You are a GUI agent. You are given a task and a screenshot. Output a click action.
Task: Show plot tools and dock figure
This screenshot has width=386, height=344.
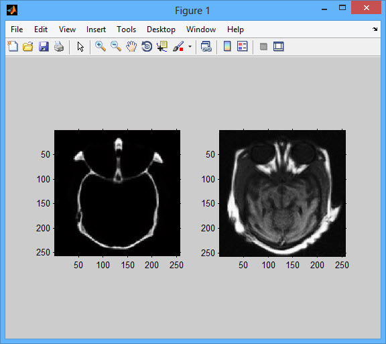[279, 46]
